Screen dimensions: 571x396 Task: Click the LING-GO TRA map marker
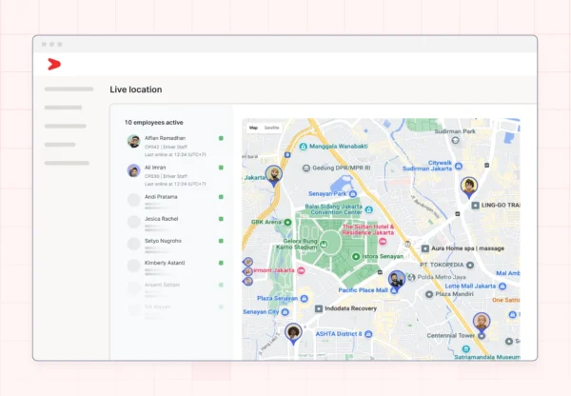(475, 206)
